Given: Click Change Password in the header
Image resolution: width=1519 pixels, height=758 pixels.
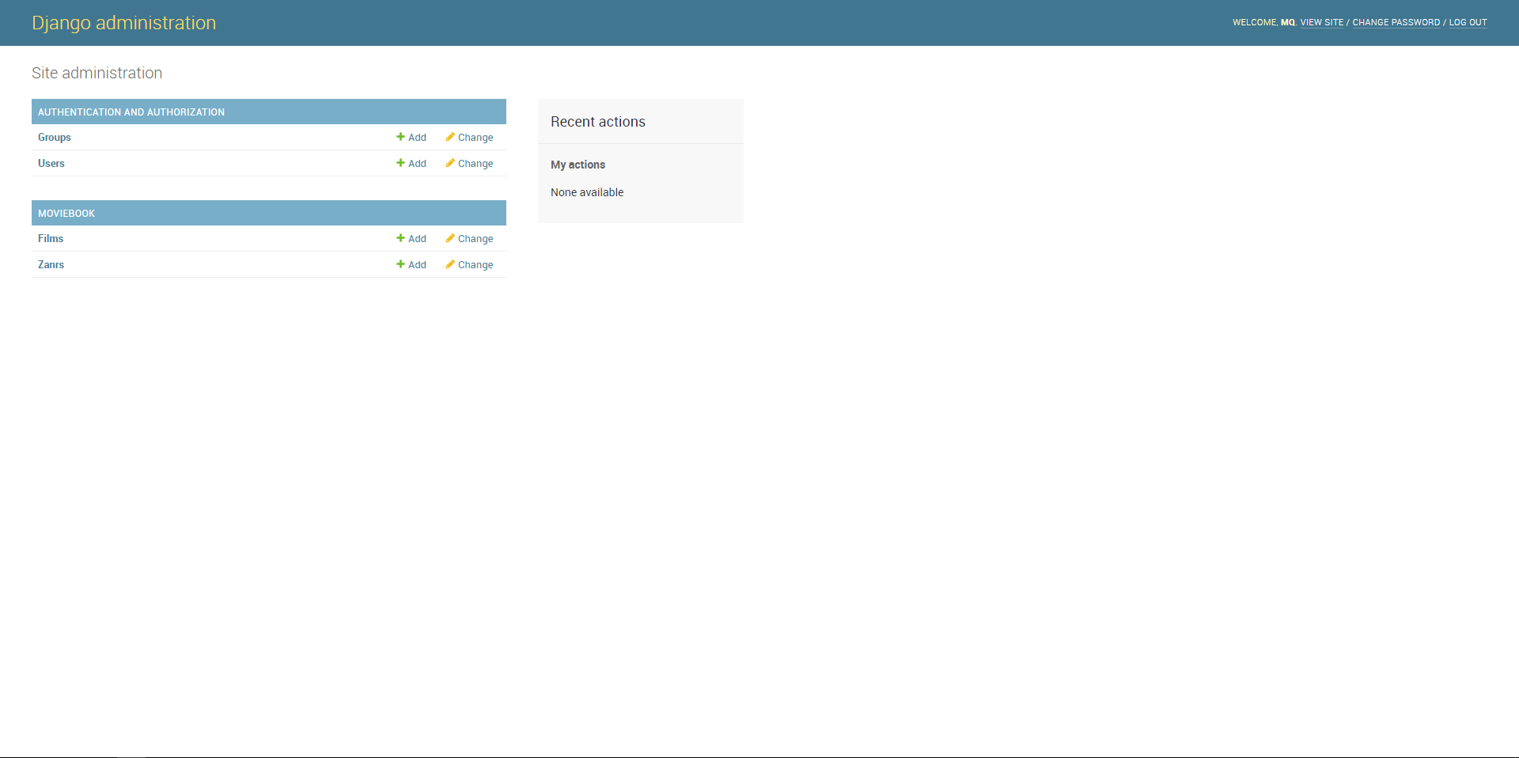Looking at the screenshot, I should tap(1396, 22).
